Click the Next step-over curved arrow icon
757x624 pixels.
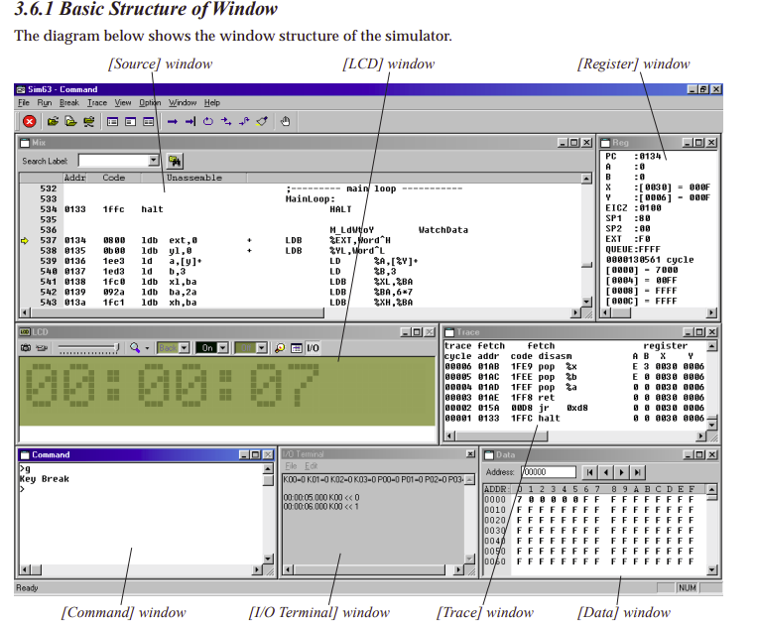[x=244, y=122]
